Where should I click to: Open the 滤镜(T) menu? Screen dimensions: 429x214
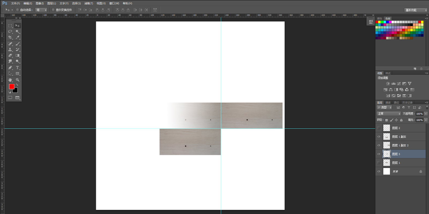88,3
